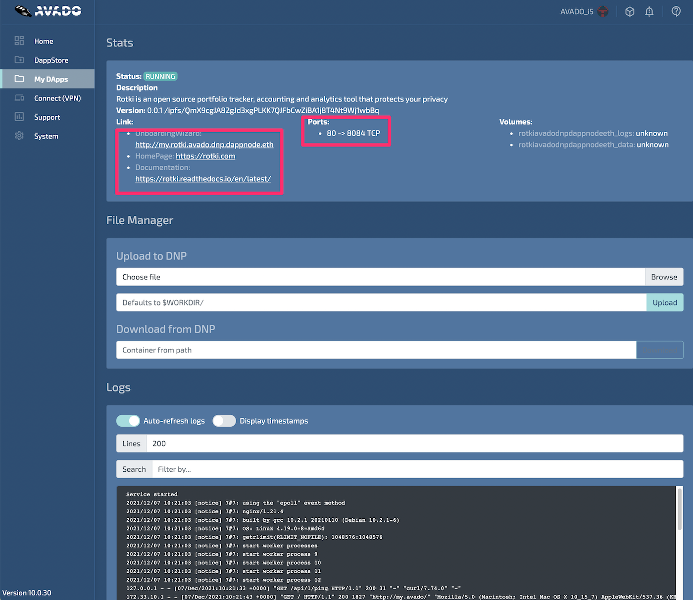Viewport: 693px width, 600px height.
Task: Select Connect (VPN) in the sidebar
Action: pyautogui.click(x=57, y=98)
